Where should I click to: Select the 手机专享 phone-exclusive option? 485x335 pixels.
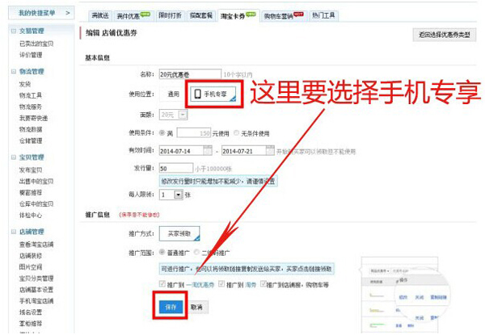tap(215, 94)
